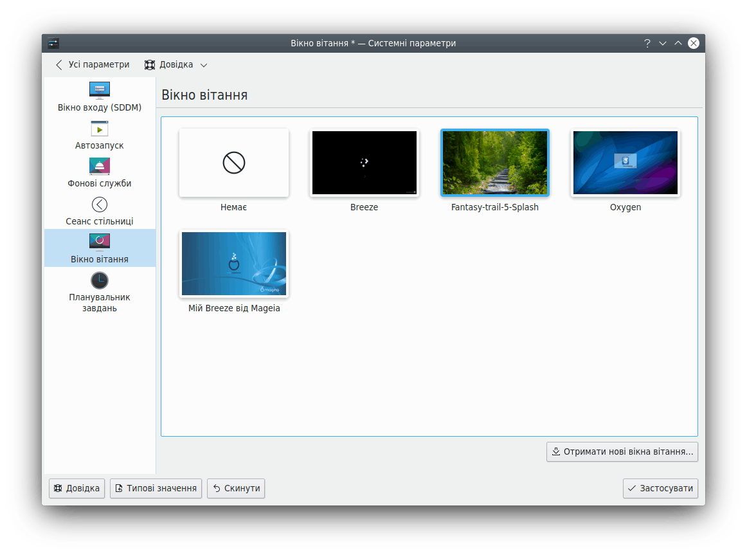Select the Fantasy-trail-5-Splash thumbnail
The height and width of the screenshot is (555, 747).
click(495, 163)
